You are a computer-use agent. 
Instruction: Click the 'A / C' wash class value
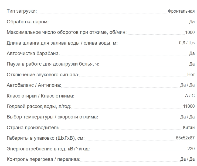[190, 96]
